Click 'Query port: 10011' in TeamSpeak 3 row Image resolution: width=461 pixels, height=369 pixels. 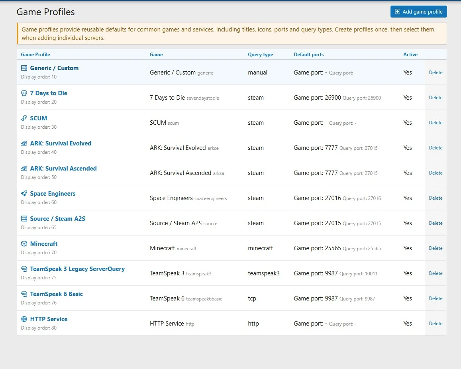click(x=358, y=274)
